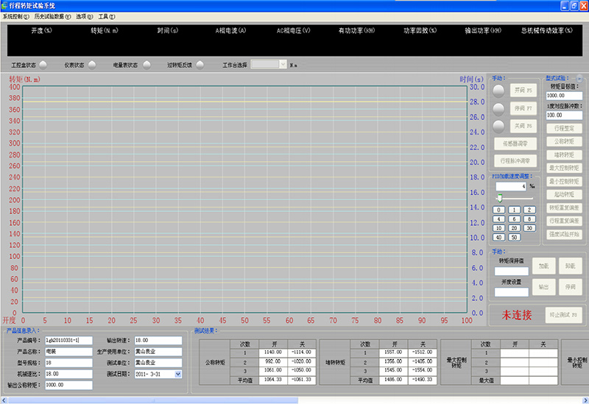This screenshot has height=404, width=589.
Task: Open the 测试日期 date dropdown
Action: [x=178, y=374]
